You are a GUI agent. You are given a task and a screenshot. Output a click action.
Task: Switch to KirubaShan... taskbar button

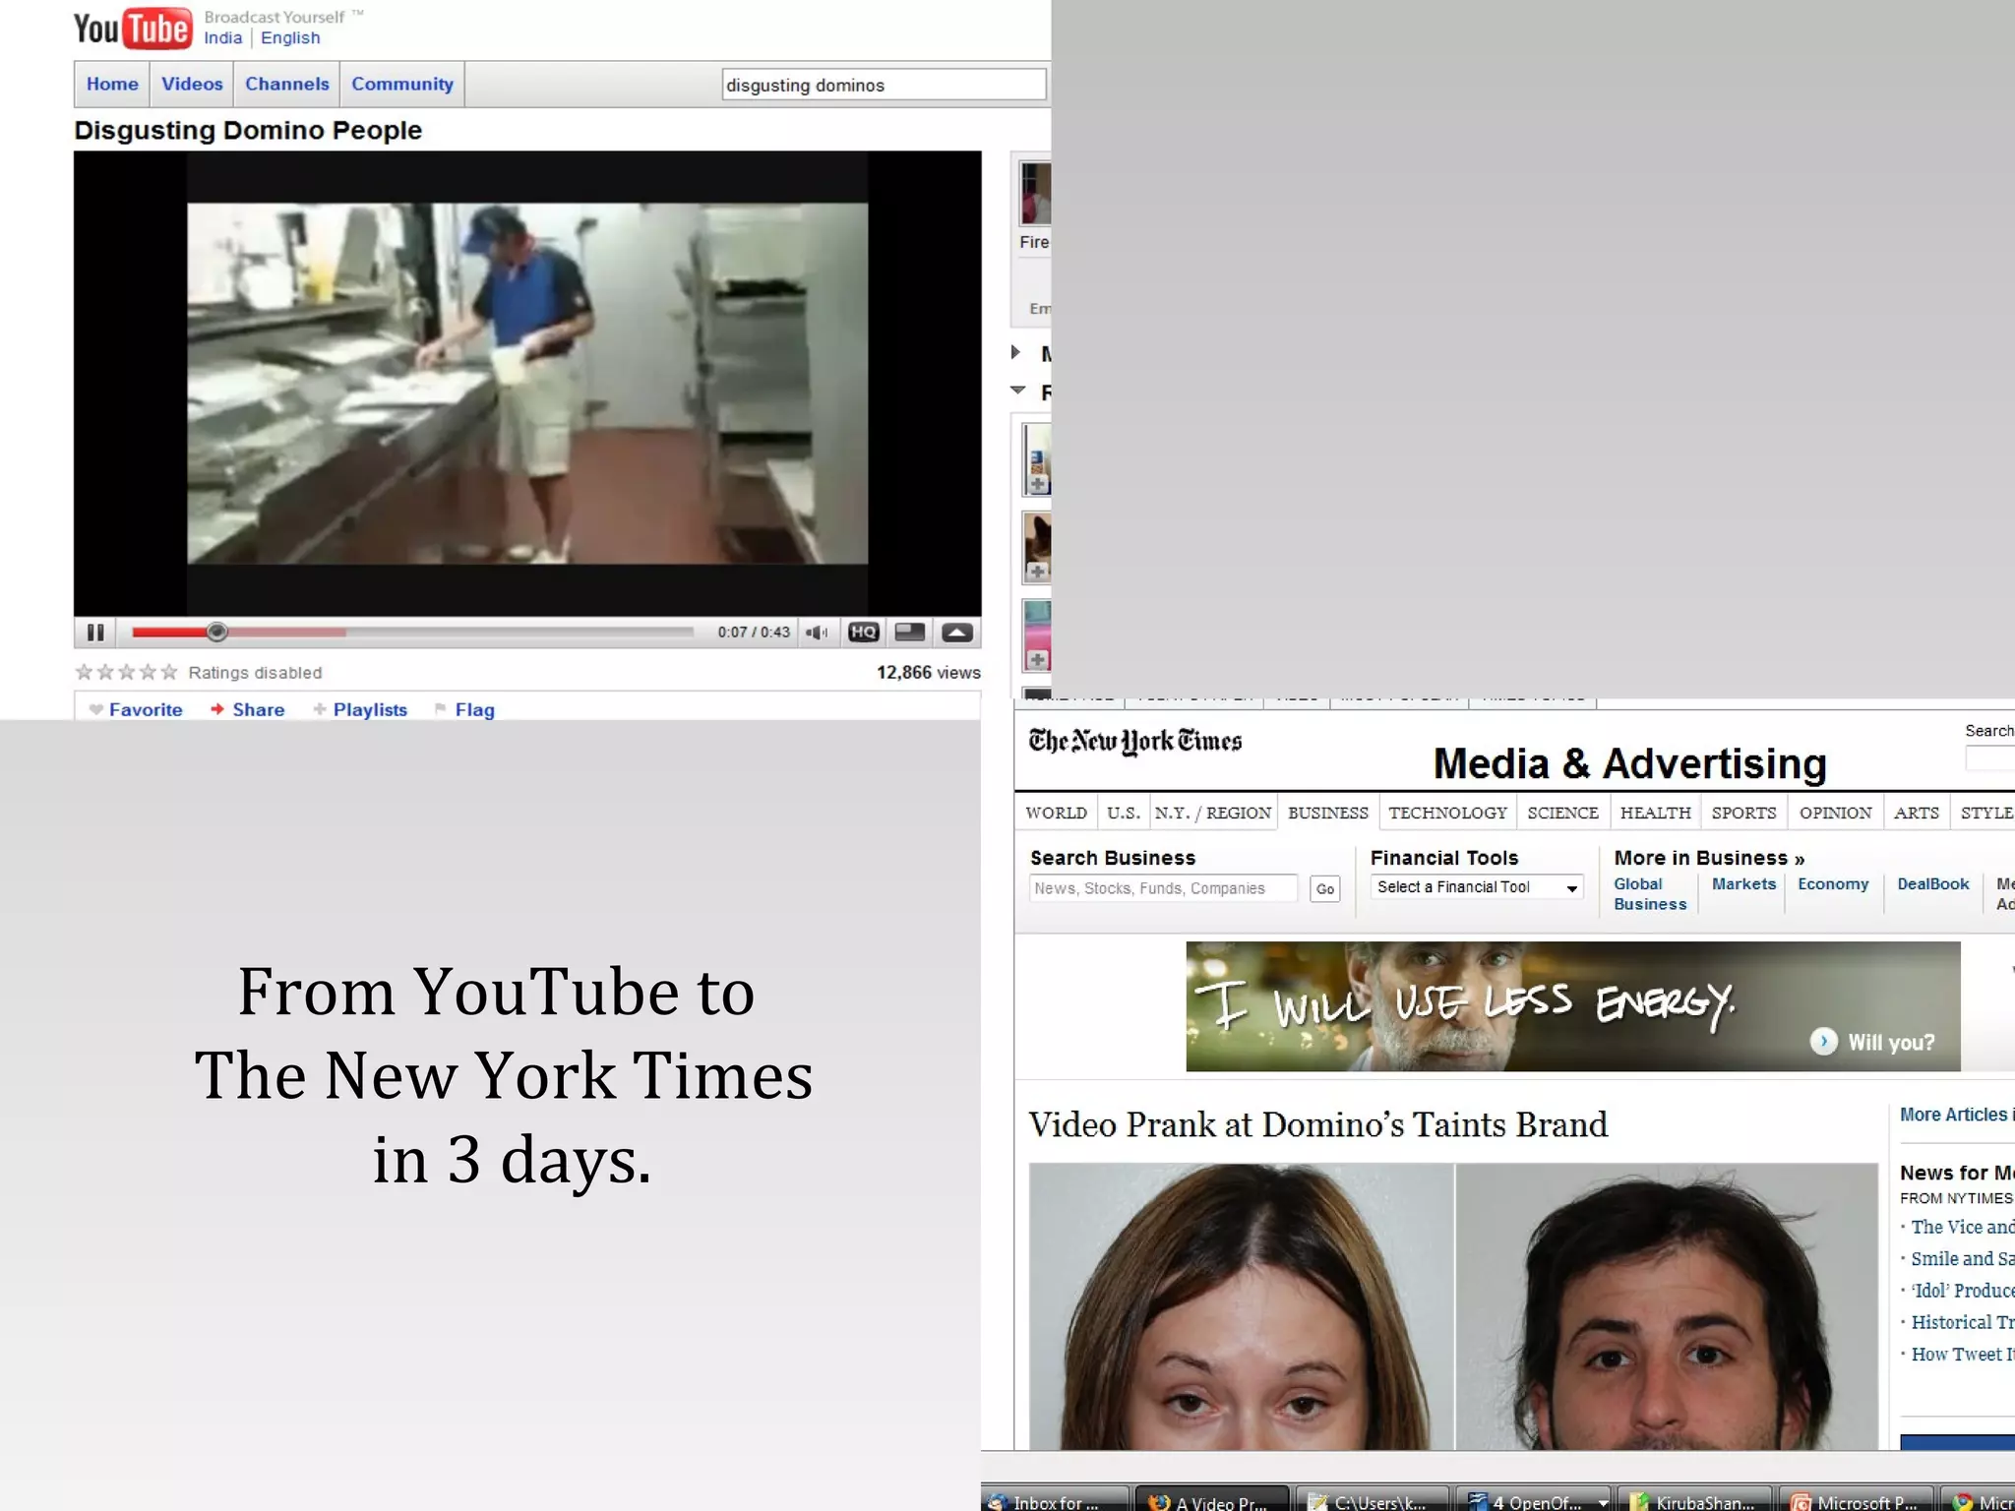click(x=1694, y=1499)
